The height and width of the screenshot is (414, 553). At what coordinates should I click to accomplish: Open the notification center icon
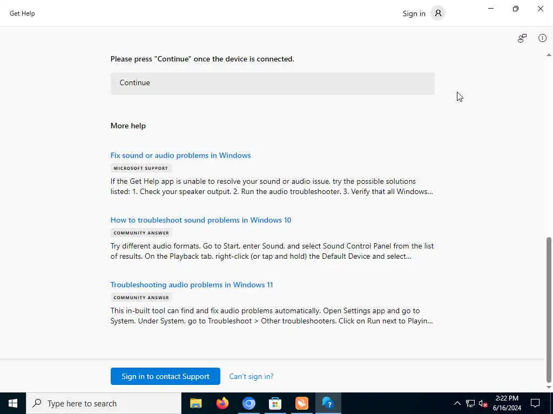[x=535, y=403]
